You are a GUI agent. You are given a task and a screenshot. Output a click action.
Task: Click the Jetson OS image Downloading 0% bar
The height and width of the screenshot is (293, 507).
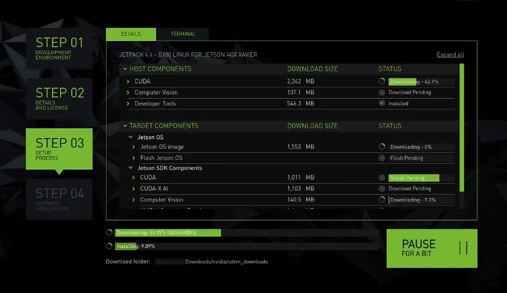tap(421, 147)
